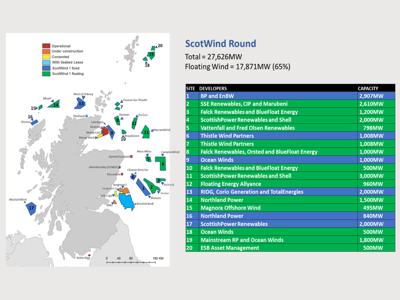The width and height of the screenshot is (400, 300).
Task: Click the Seagreen 1 orange area
Action: [125, 190]
